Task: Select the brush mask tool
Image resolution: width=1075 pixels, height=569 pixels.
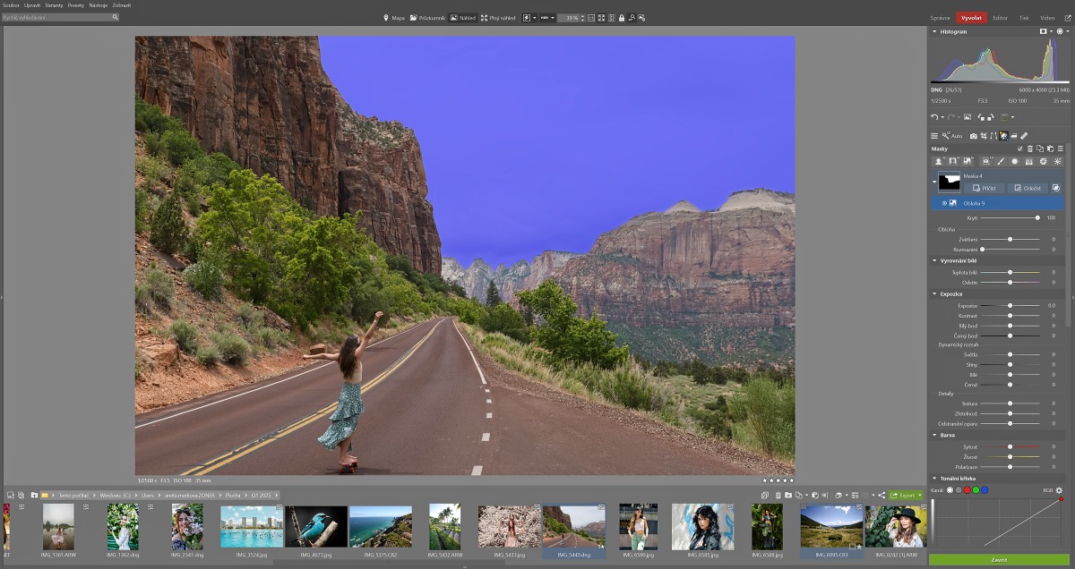Action: pos(1001,161)
